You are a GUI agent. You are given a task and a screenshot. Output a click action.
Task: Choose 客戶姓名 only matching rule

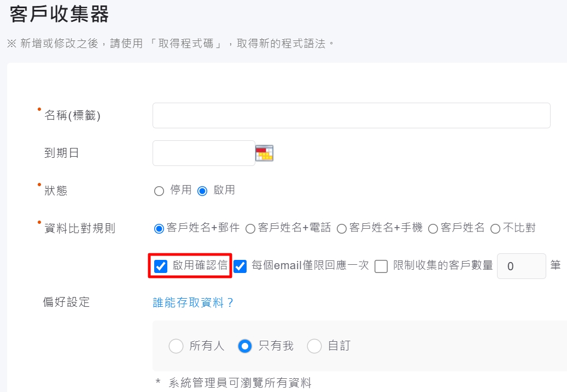tap(433, 229)
